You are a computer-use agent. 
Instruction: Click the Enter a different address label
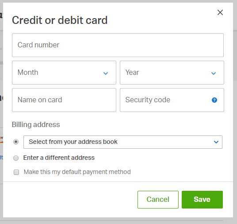pos(59,158)
